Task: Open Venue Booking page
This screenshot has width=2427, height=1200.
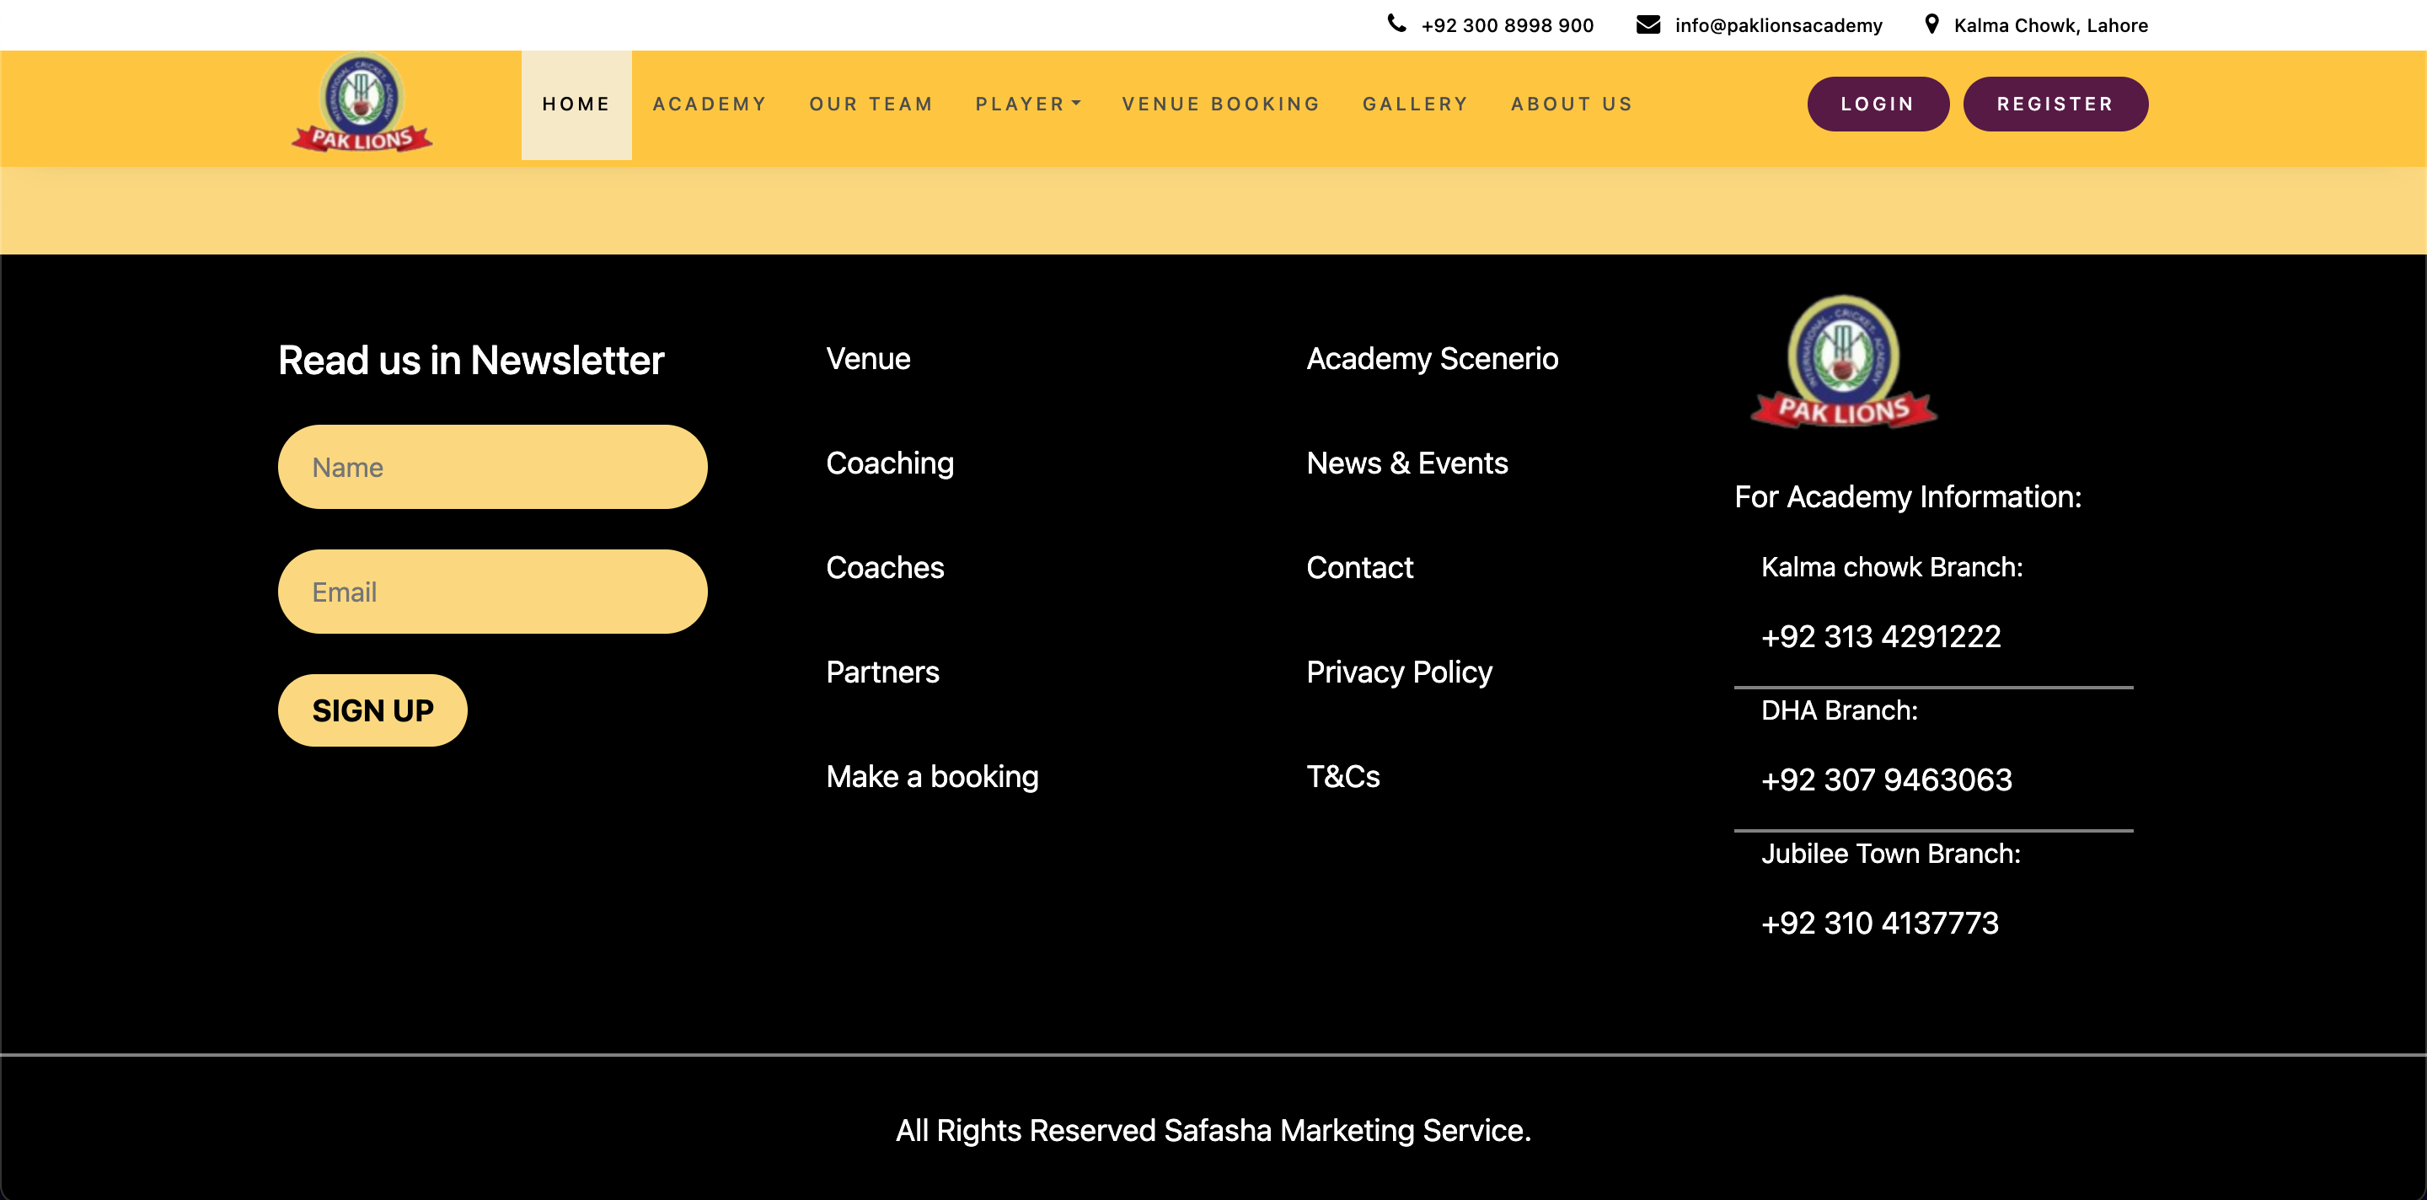Action: tap(1220, 104)
